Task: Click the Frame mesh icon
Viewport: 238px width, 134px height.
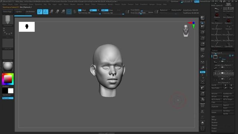Action: pyautogui.click(x=202, y=82)
